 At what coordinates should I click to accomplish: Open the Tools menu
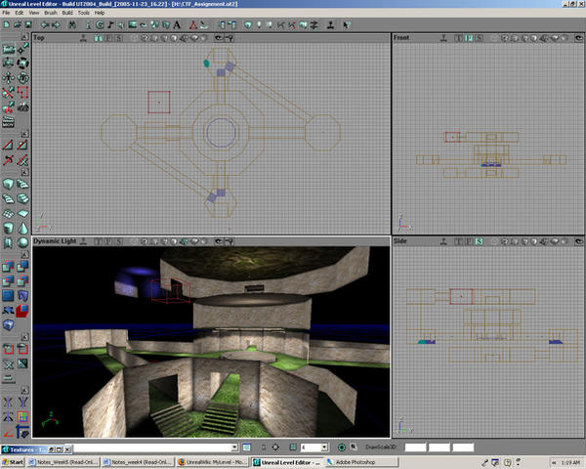84,13
